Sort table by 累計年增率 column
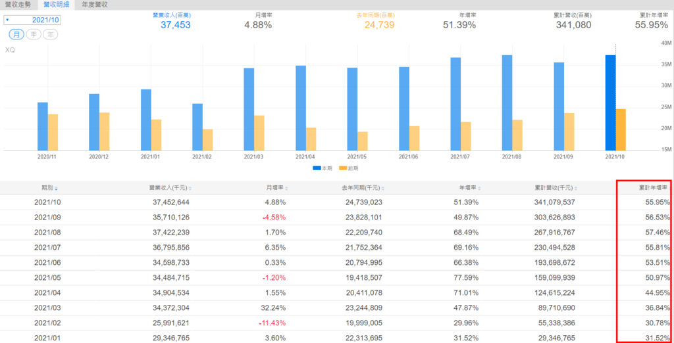Image resolution: width=674 pixels, height=343 pixels. pyautogui.click(x=655, y=188)
